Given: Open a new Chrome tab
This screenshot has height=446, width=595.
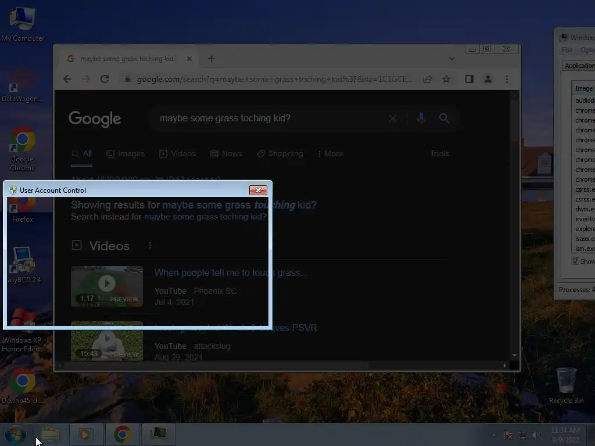Looking at the screenshot, I should (212, 59).
